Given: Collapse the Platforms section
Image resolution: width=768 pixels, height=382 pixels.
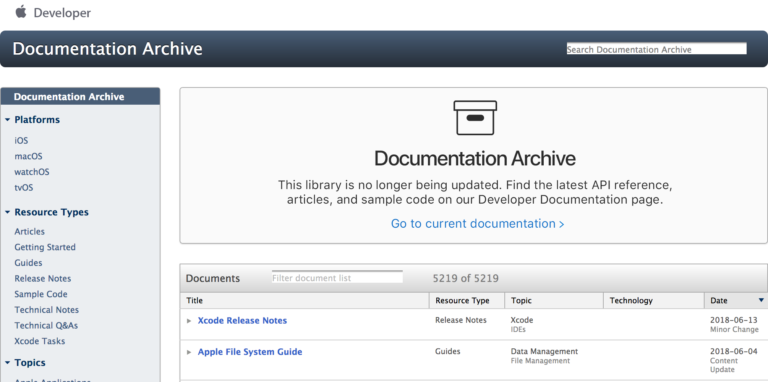Looking at the screenshot, I should (7, 120).
